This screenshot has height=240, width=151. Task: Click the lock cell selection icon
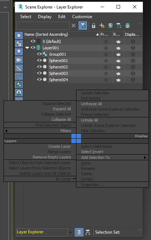pos(93,26)
